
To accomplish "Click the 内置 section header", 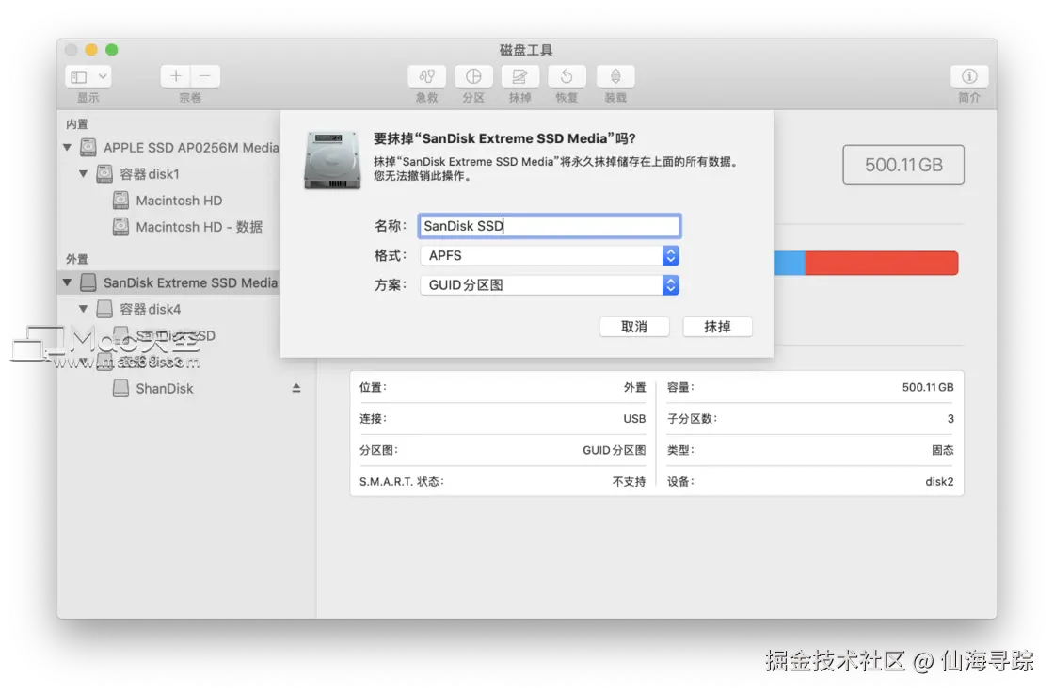I will click(x=76, y=123).
